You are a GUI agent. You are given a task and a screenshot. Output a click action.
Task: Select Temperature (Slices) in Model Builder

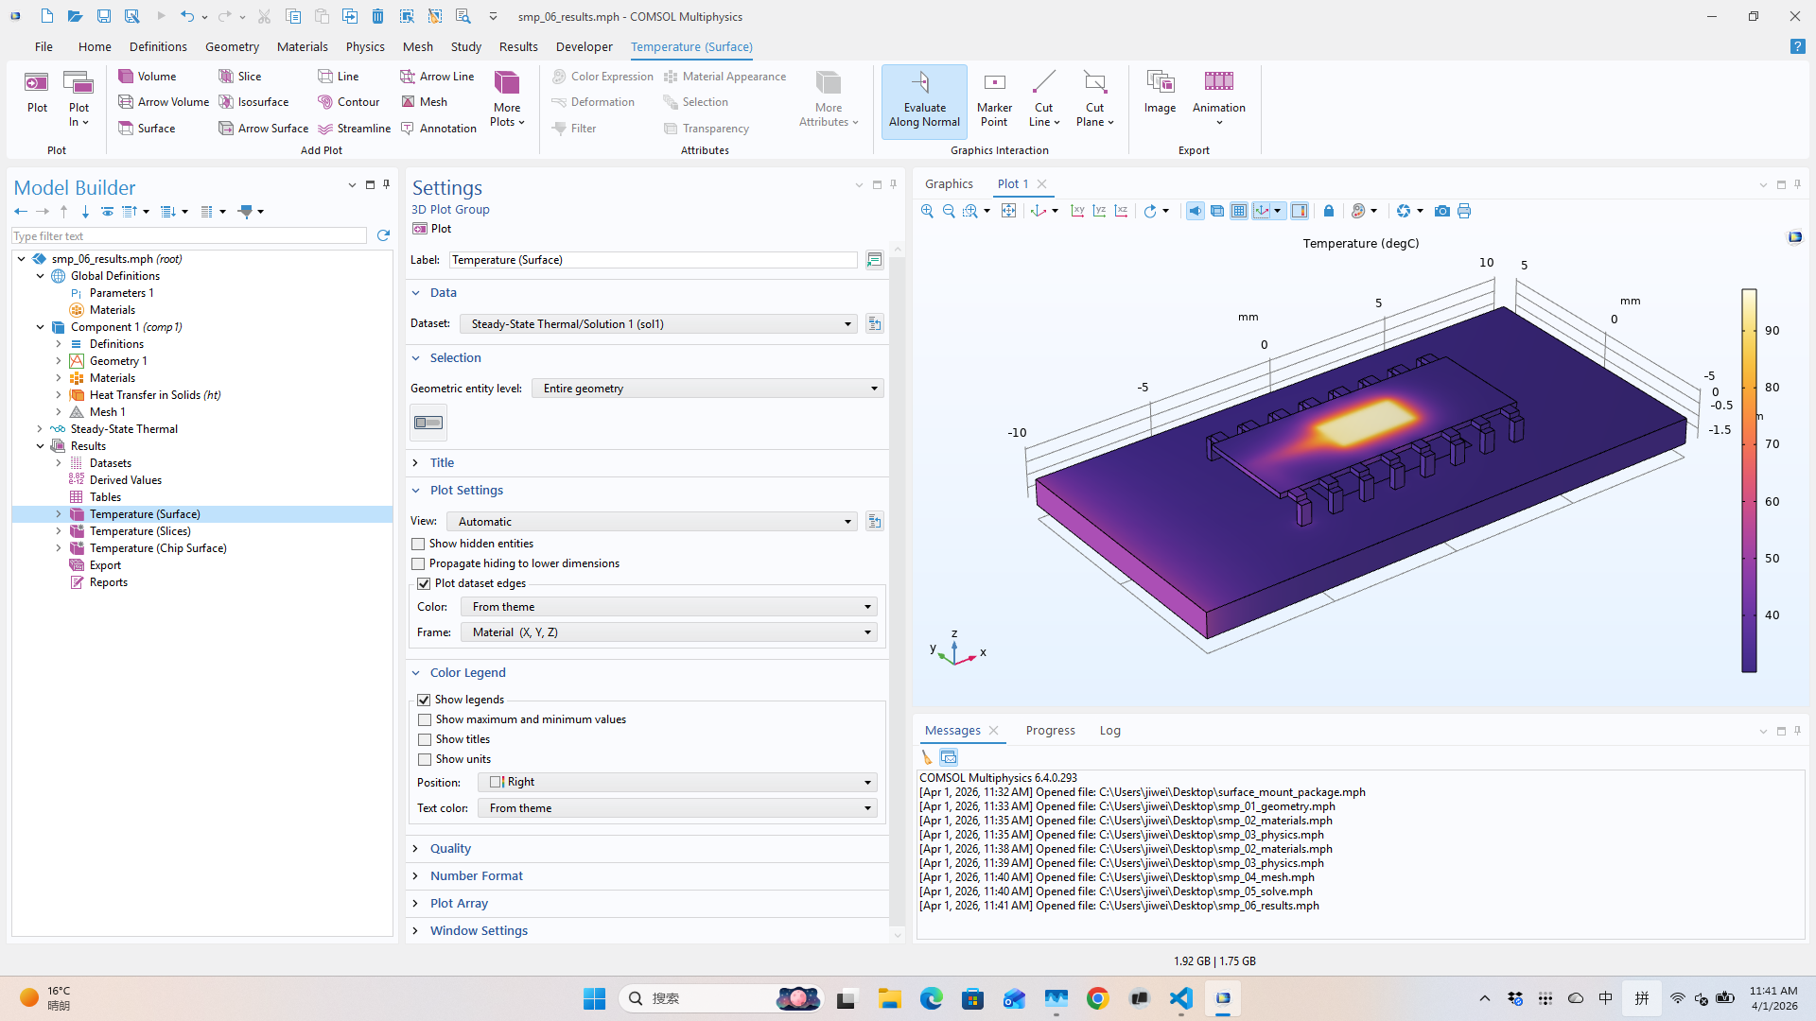[141, 530]
